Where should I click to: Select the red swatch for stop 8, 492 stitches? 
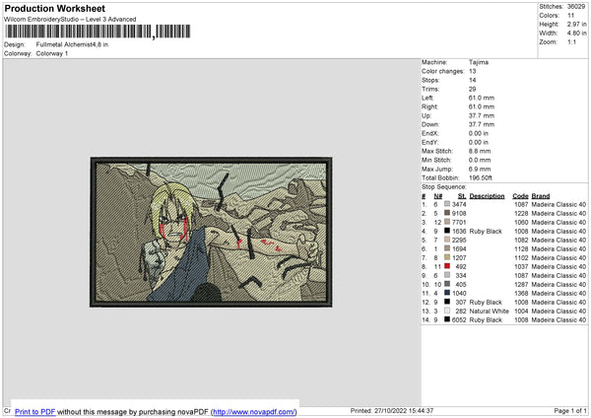[447, 266]
